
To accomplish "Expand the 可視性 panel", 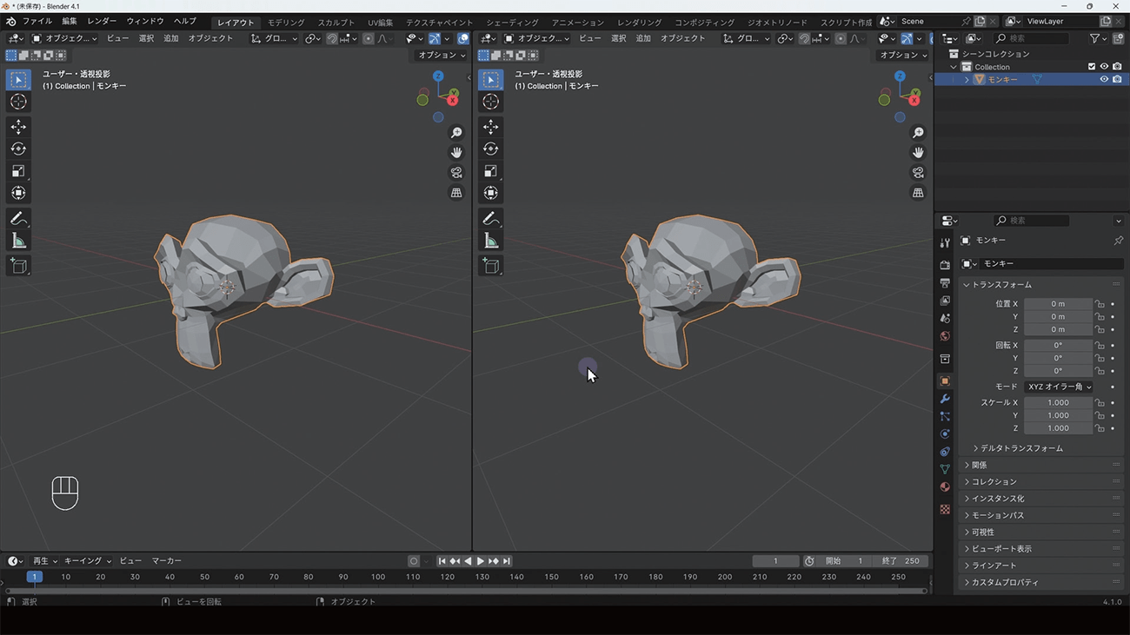I will coord(1041,532).
